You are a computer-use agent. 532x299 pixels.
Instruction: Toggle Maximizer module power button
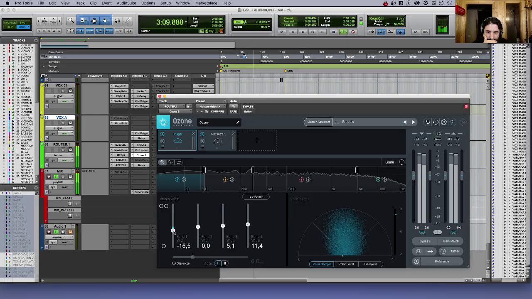202,134
